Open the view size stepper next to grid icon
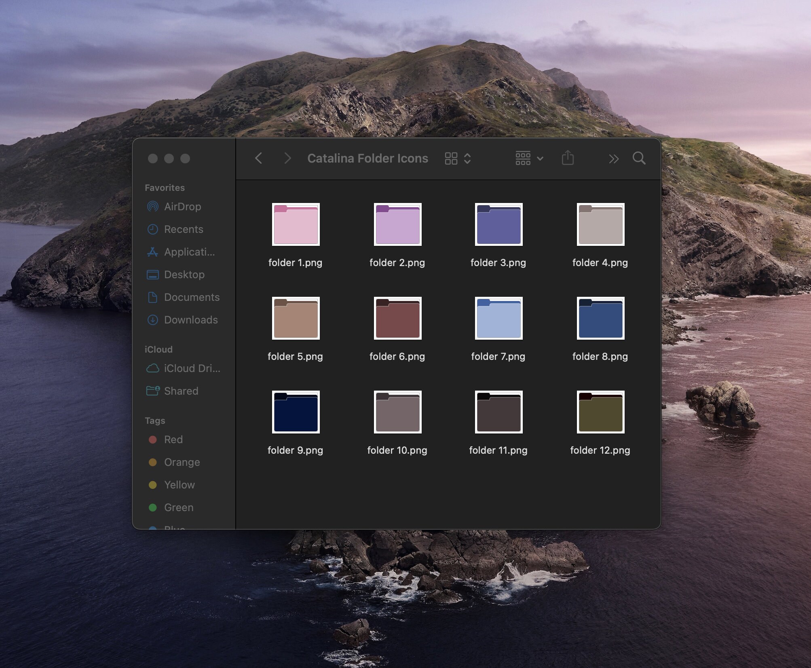The width and height of the screenshot is (811, 668). (467, 158)
